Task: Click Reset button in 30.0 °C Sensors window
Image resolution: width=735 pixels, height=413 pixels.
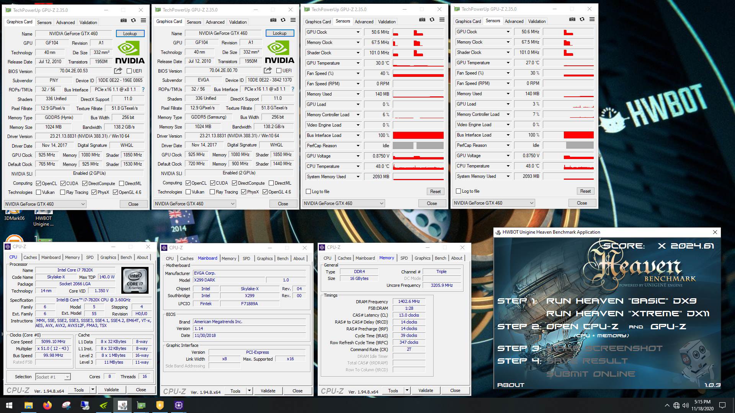Action: point(435,192)
